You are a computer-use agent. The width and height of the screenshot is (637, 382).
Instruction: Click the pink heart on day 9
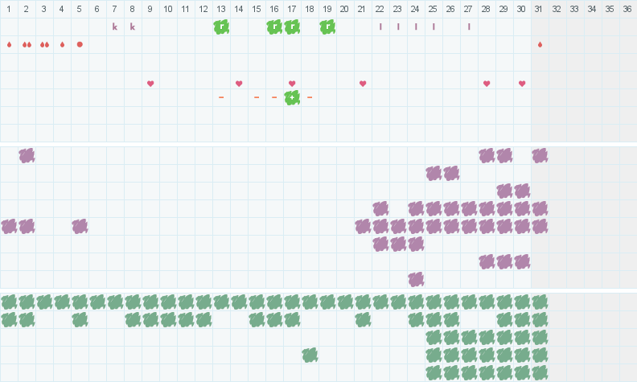pyautogui.click(x=150, y=84)
